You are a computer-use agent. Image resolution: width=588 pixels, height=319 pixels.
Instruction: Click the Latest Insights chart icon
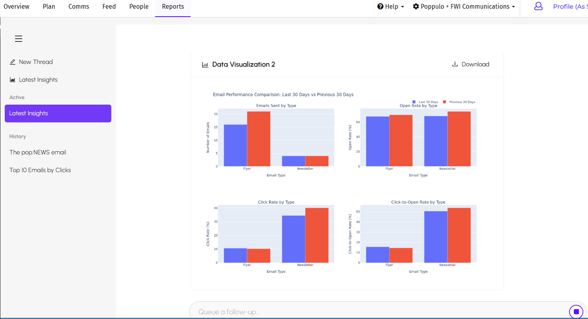13,80
